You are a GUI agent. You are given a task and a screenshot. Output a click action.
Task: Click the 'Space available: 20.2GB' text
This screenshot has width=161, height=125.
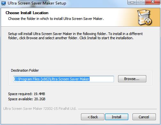27,99
